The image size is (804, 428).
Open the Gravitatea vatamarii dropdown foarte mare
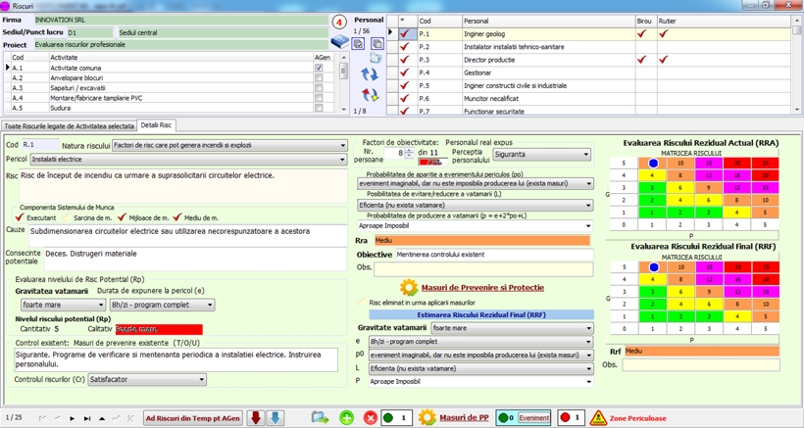click(x=64, y=305)
